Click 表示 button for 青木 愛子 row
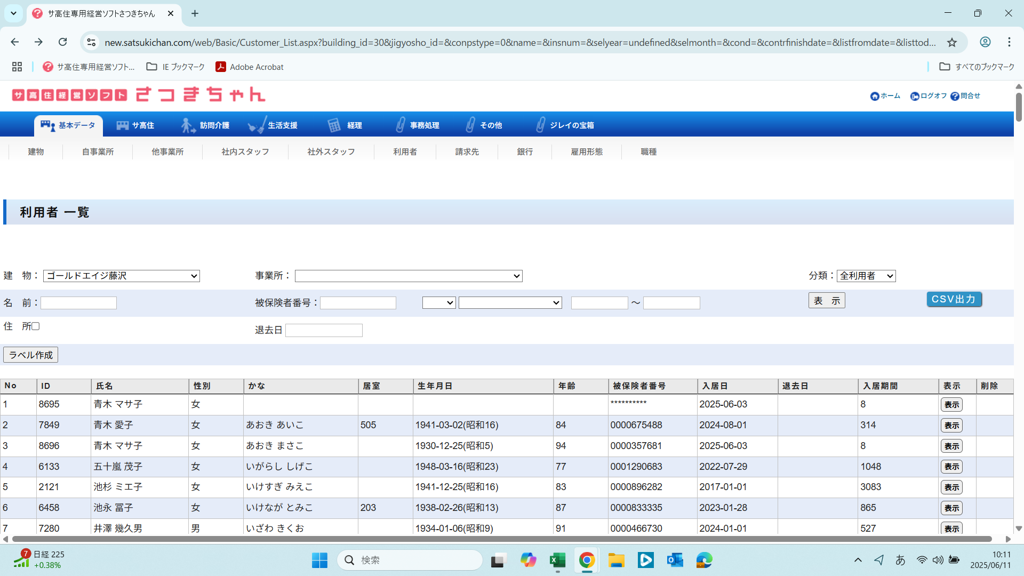Viewport: 1024px width, 576px height. coord(951,425)
